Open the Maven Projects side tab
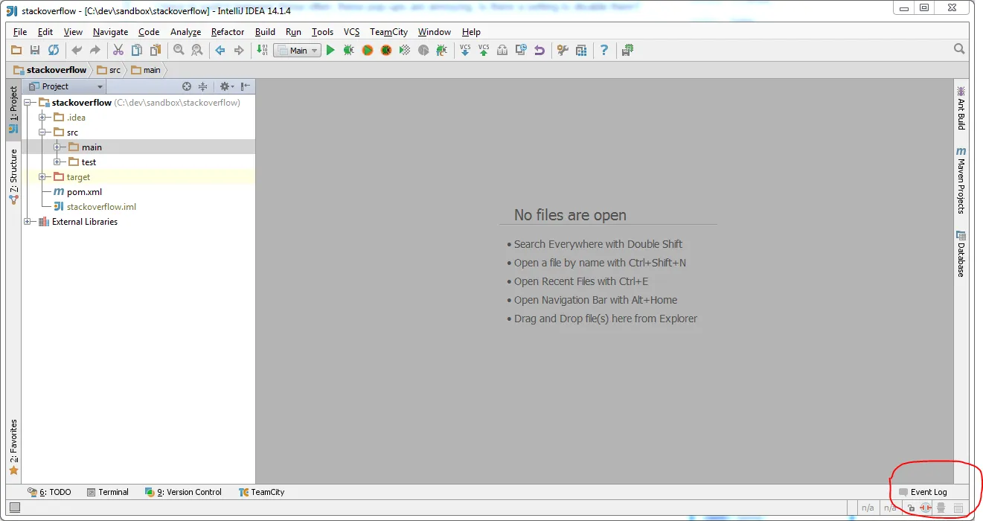983x521 pixels. pyautogui.click(x=961, y=180)
